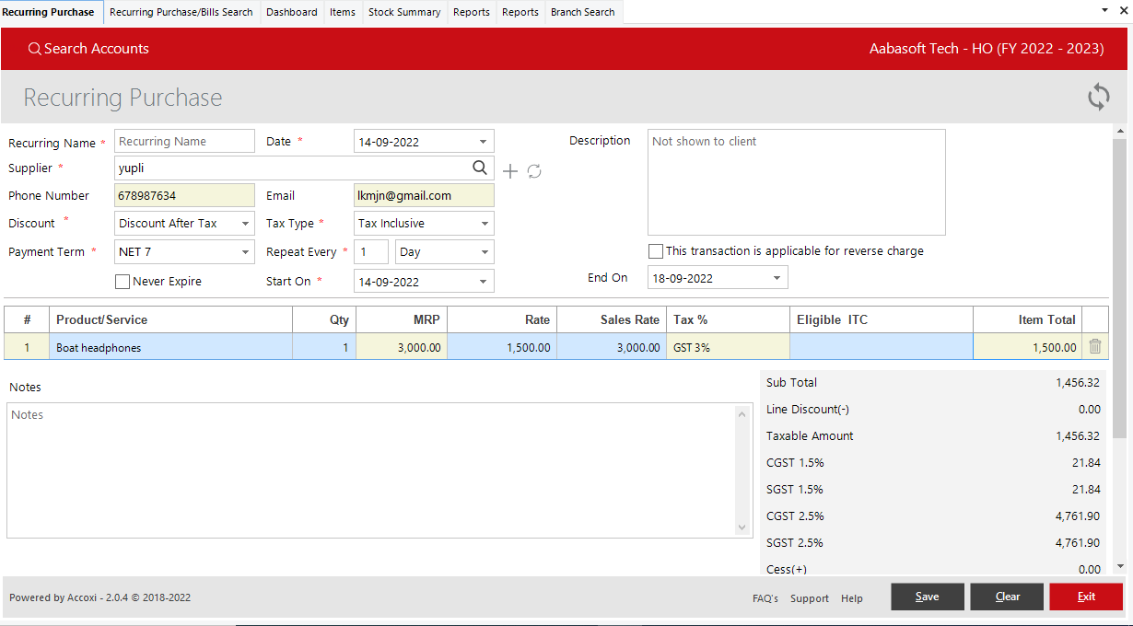The image size is (1133, 626).
Task: Go to the Items tab
Action: [x=343, y=12]
